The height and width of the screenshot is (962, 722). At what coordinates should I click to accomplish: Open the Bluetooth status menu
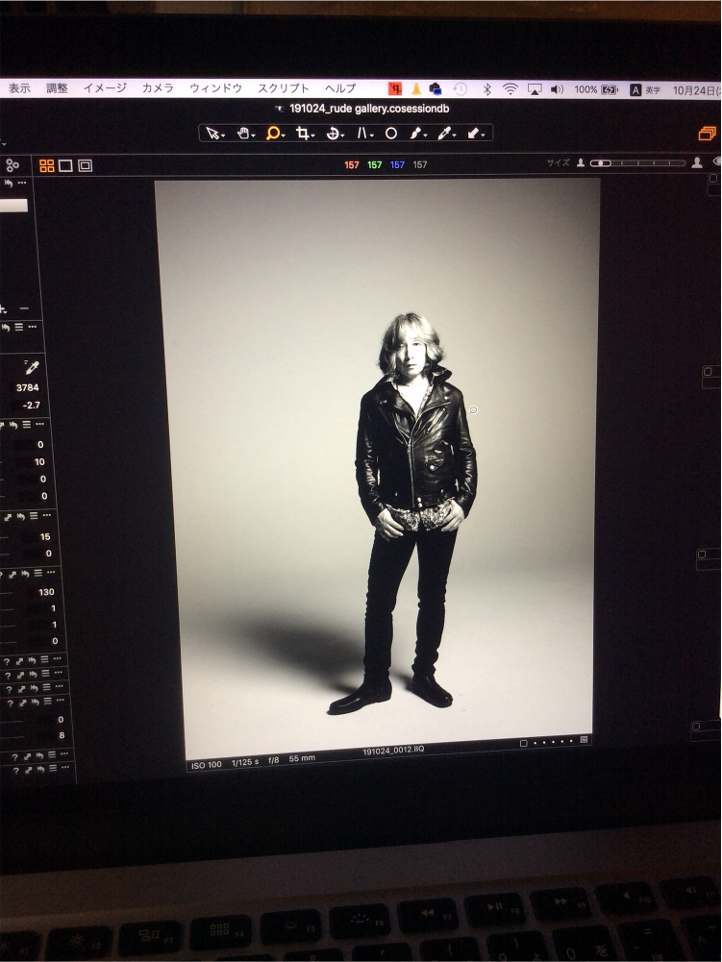coord(486,89)
